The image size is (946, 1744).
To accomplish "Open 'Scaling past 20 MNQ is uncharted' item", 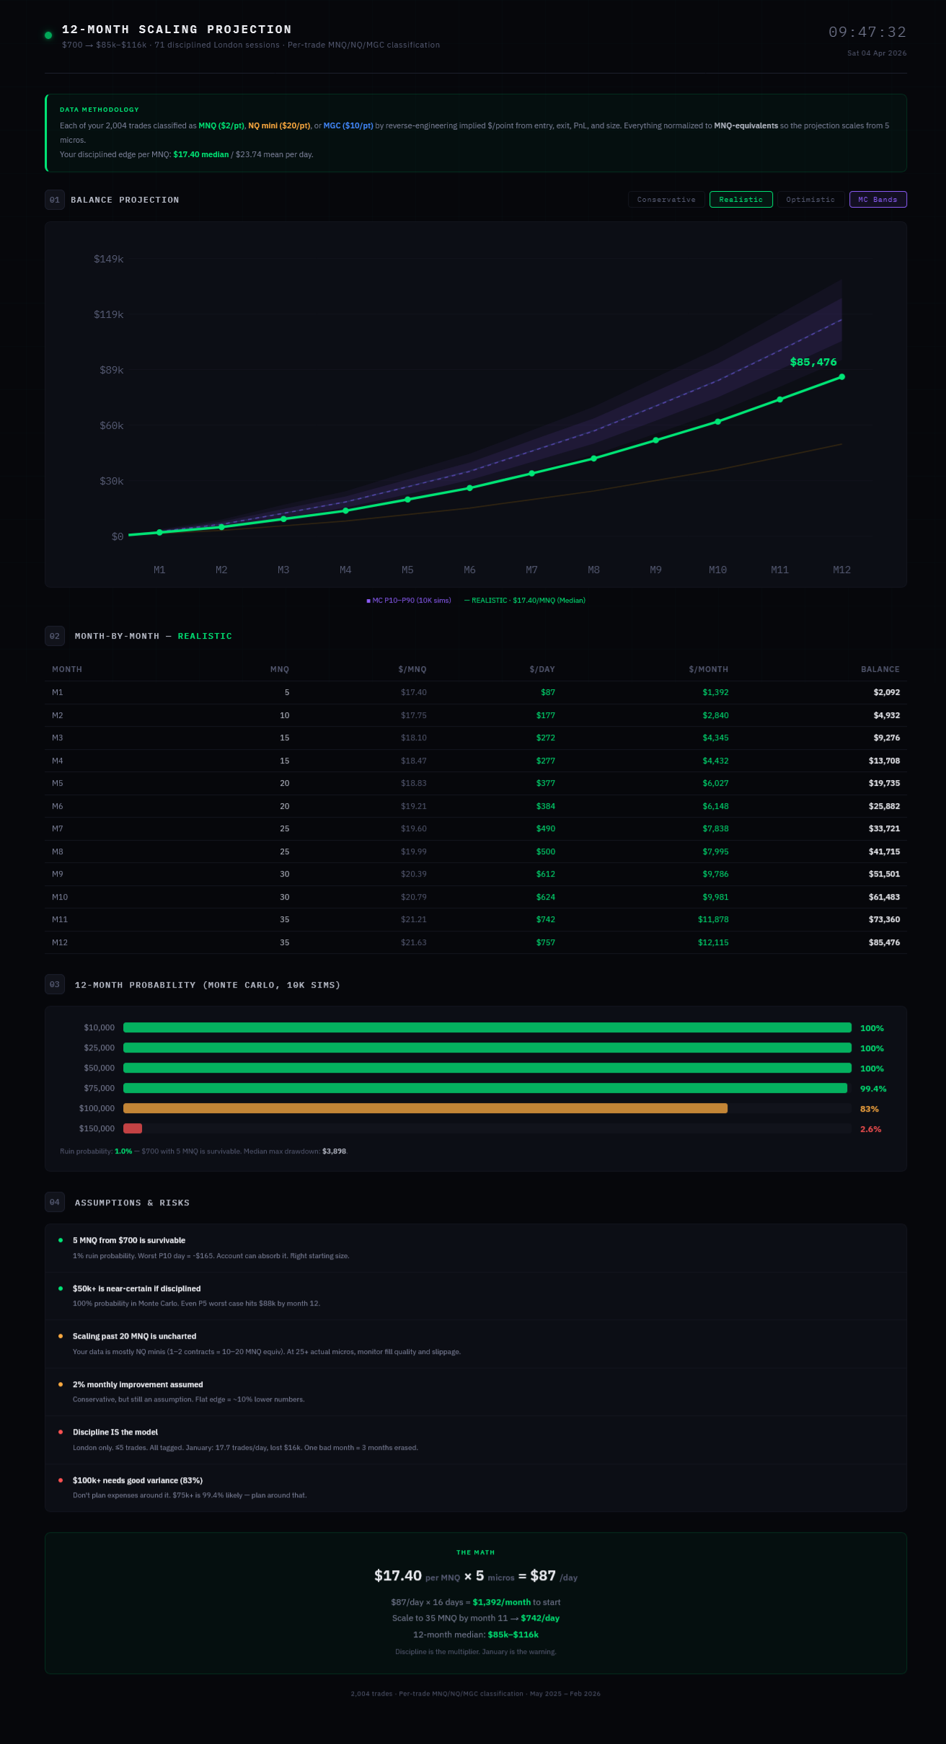I will pyautogui.click(x=134, y=1337).
